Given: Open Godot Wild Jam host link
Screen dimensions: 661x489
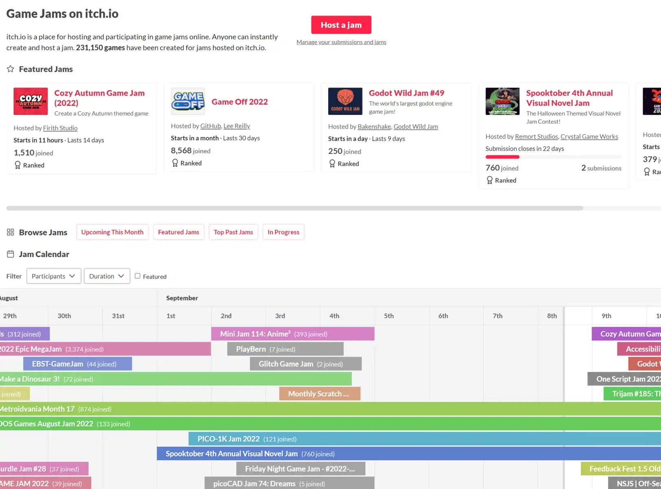Looking at the screenshot, I should [x=416, y=126].
